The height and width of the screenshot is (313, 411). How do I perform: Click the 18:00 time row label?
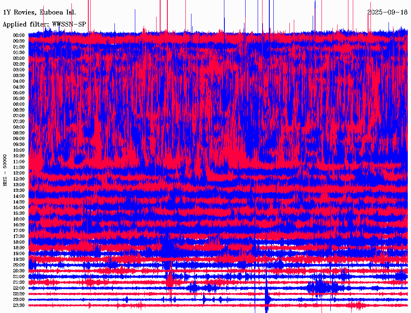pyautogui.click(x=19, y=242)
